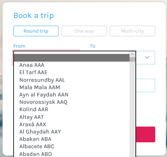This screenshot has height=157, width=167.
Task: Choose the Multi-city trip type
Action: click(x=132, y=31)
